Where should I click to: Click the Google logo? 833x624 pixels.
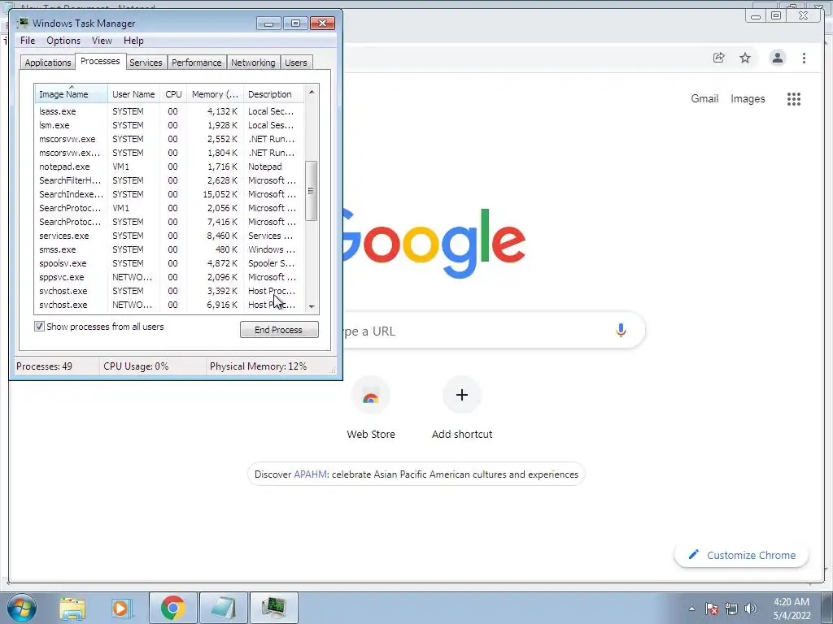(x=434, y=244)
